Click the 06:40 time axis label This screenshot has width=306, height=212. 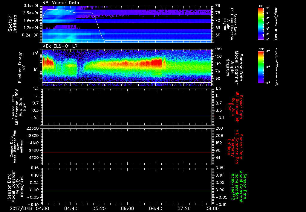[155, 208]
